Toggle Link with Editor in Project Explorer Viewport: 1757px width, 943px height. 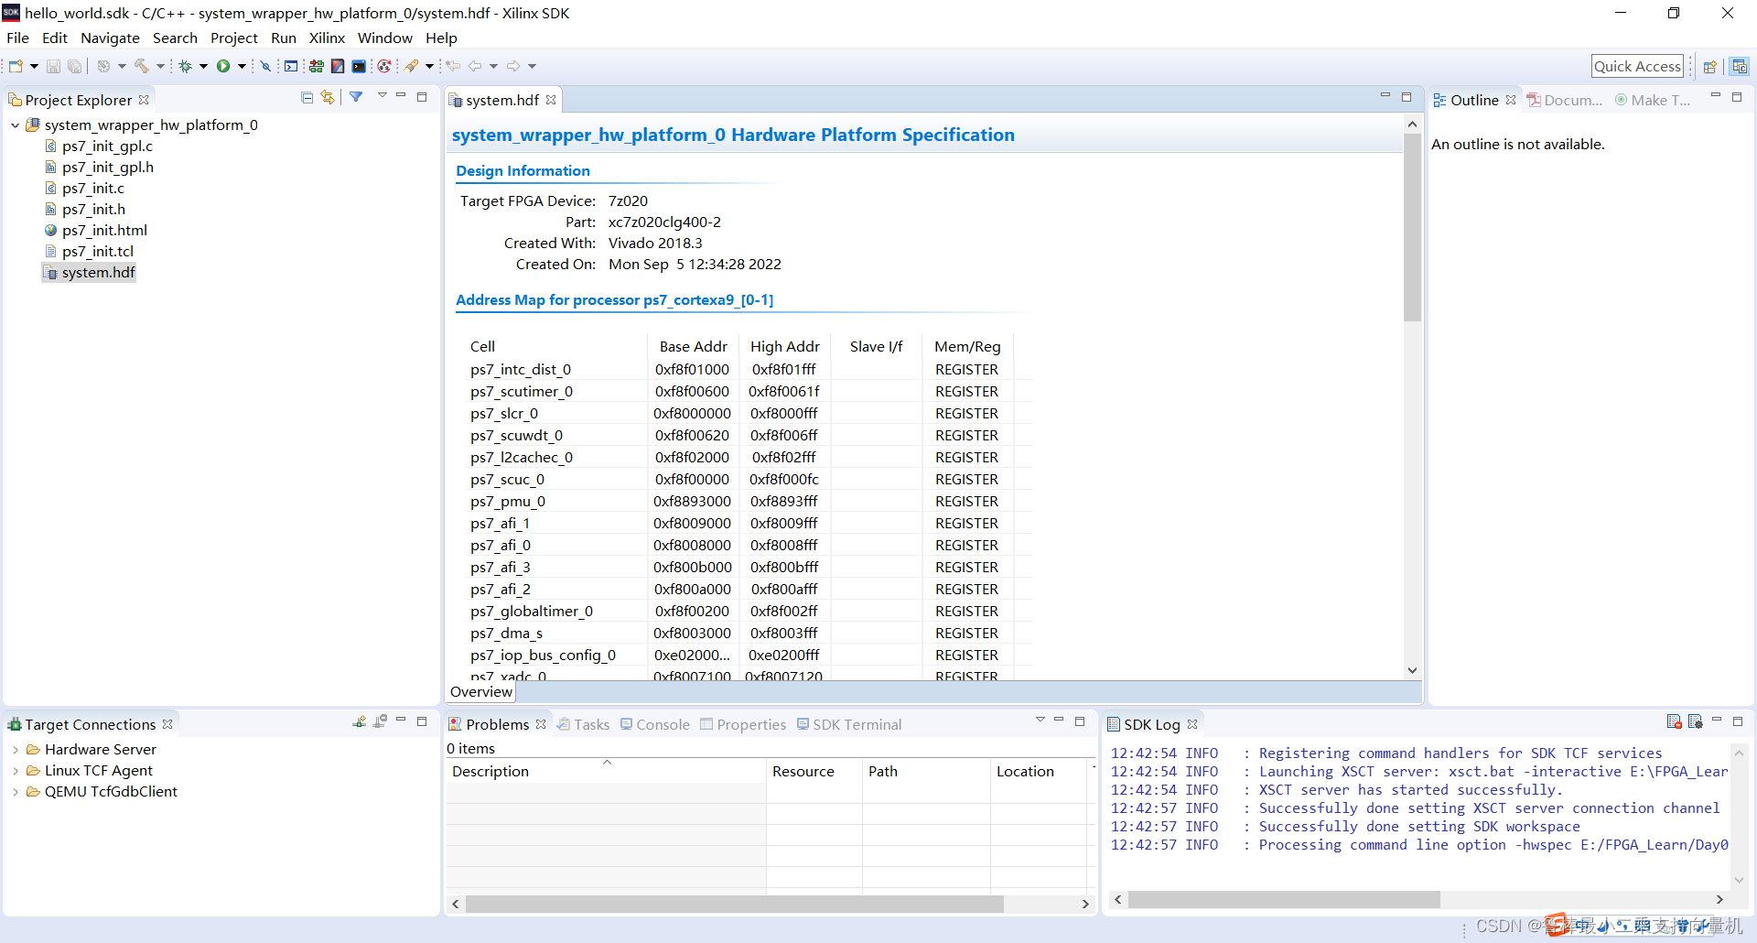328,97
